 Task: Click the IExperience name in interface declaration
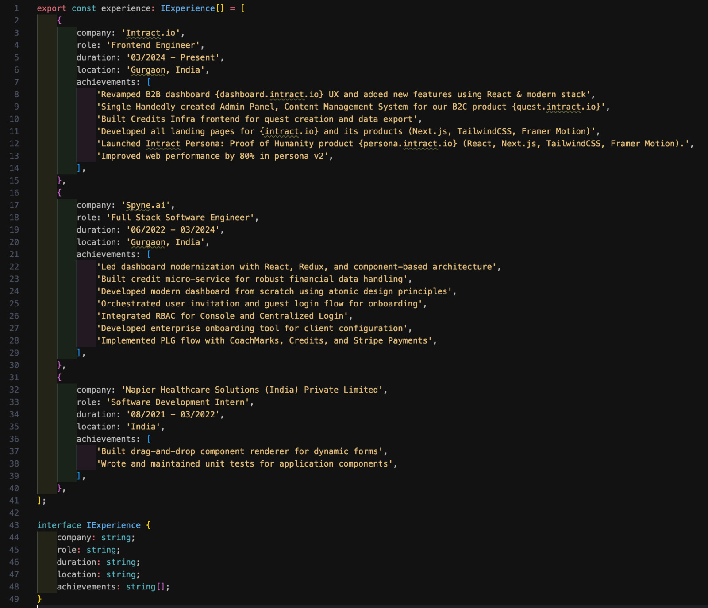coord(114,525)
